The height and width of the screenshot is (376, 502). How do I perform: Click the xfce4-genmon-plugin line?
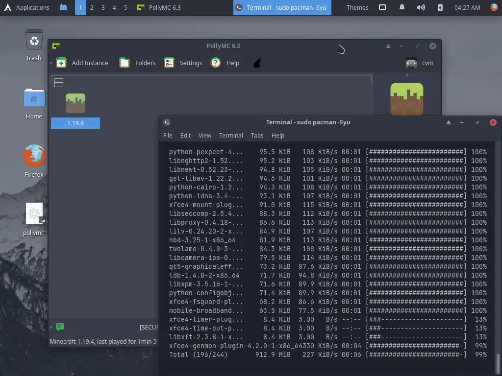(x=328, y=346)
